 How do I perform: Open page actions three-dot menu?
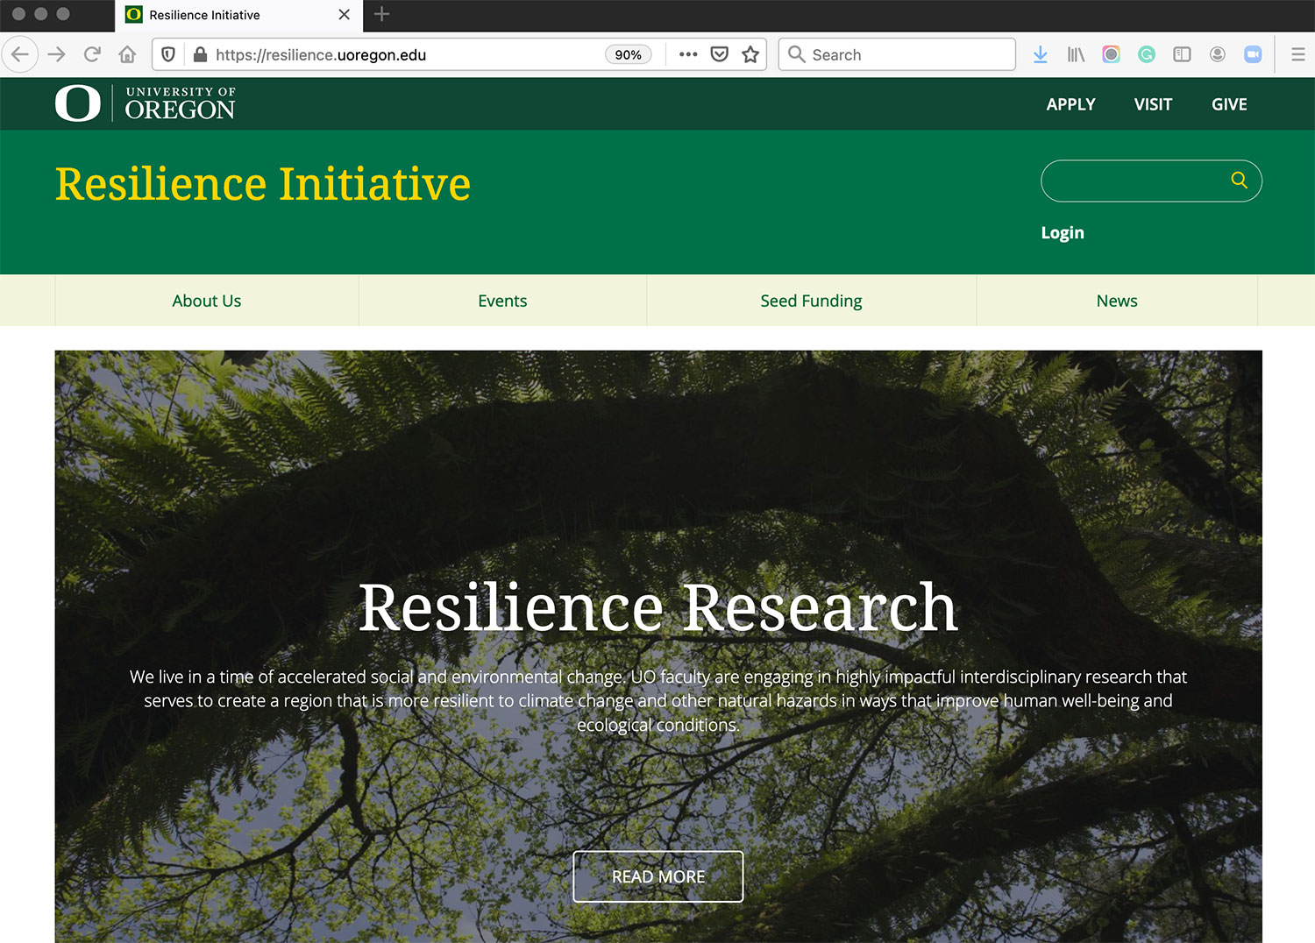tap(688, 54)
